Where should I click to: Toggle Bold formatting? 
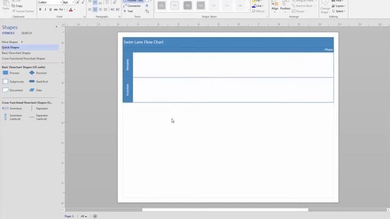point(40,10)
